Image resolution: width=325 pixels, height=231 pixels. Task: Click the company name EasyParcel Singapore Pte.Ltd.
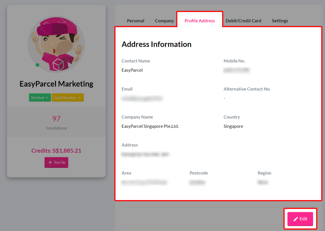tap(150, 126)
